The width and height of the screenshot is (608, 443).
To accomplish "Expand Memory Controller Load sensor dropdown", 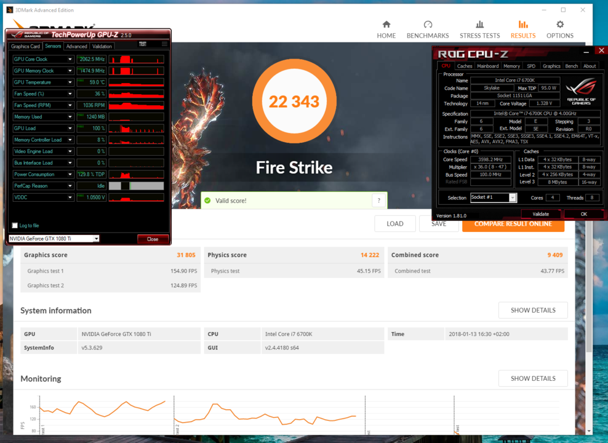I will coord(70,140).
